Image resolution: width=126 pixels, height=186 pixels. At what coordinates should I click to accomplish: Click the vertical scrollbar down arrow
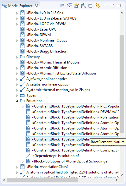pyautogui.click(x=122, y=175)
